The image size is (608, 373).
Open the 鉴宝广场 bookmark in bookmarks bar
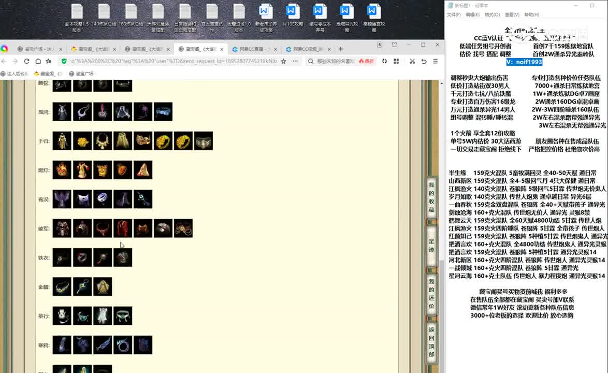(x=81, y=74)
